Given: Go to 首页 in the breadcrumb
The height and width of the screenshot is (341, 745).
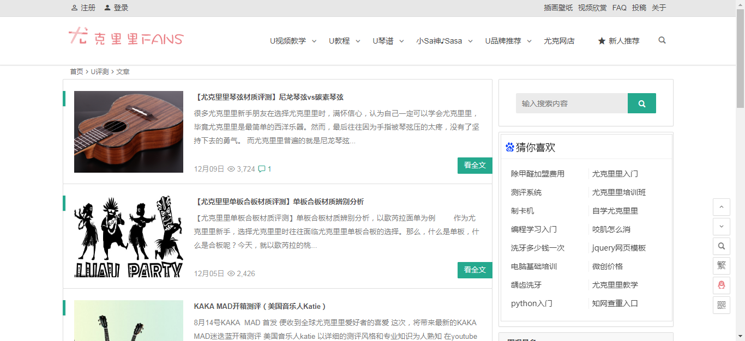Looking at the screenshot, I should (x=76, y=71).
